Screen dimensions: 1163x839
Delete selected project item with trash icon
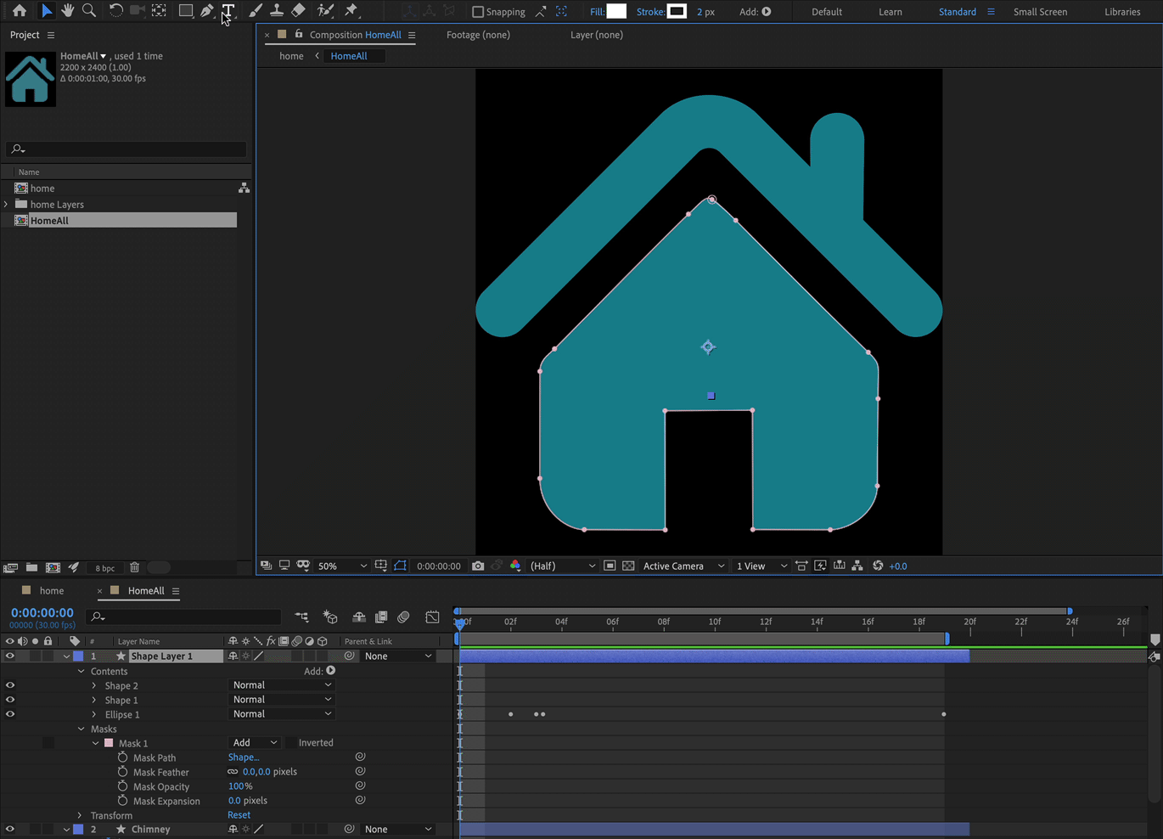pos(134,567)
